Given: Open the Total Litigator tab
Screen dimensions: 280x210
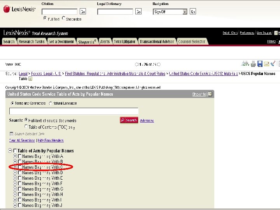Looking at the screenshot, I should tap(125, 42).
